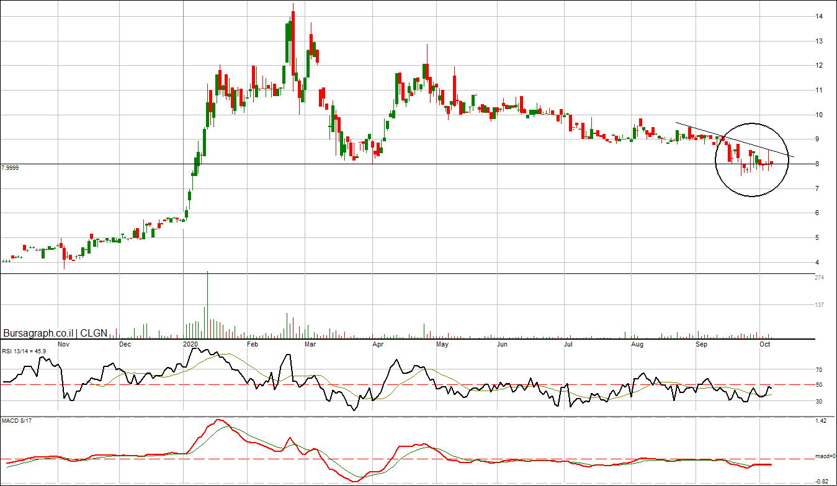Select the May date axis label
This screenshot has height=486, width=837.
click(x=442, y=343)
